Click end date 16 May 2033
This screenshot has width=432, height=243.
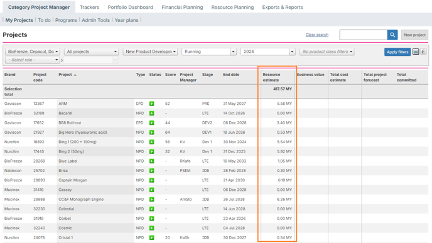[x=234, y=161]
